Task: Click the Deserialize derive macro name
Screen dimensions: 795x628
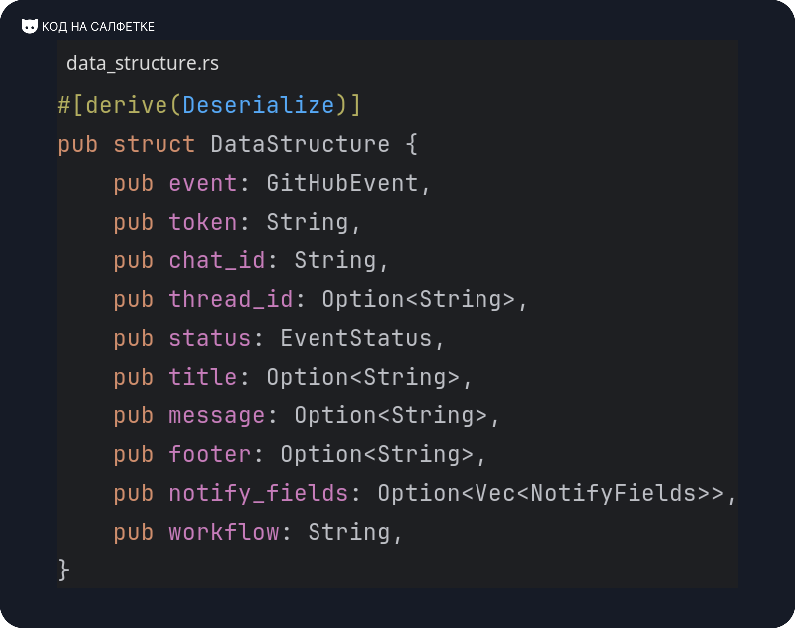Action: (259, 105)
